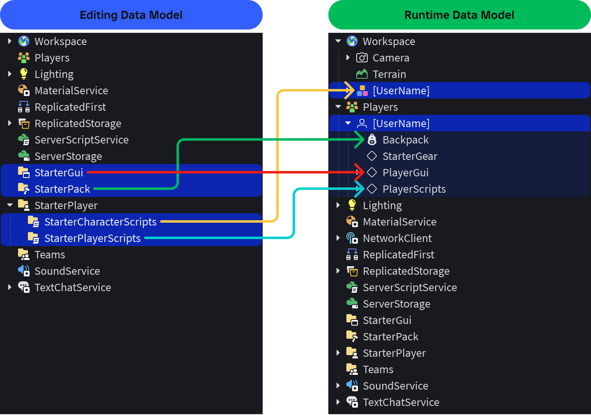
Task: Collapse StarterPlayer in Editing Data Model
Action: tap(10, 205)
